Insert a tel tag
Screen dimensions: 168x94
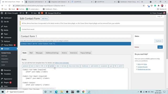(46, 66)
